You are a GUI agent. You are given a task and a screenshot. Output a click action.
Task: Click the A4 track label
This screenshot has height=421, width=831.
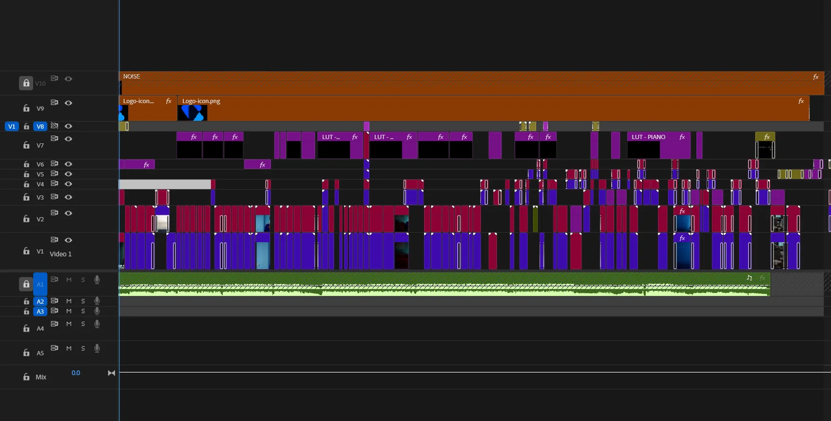click(x=40, y=328)
